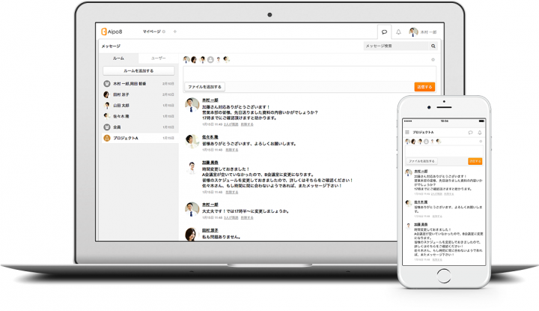The width and height of the screenshot is (539, 311).
Task: Click the メッセージ panel heading
Action: tap(111, 46)
